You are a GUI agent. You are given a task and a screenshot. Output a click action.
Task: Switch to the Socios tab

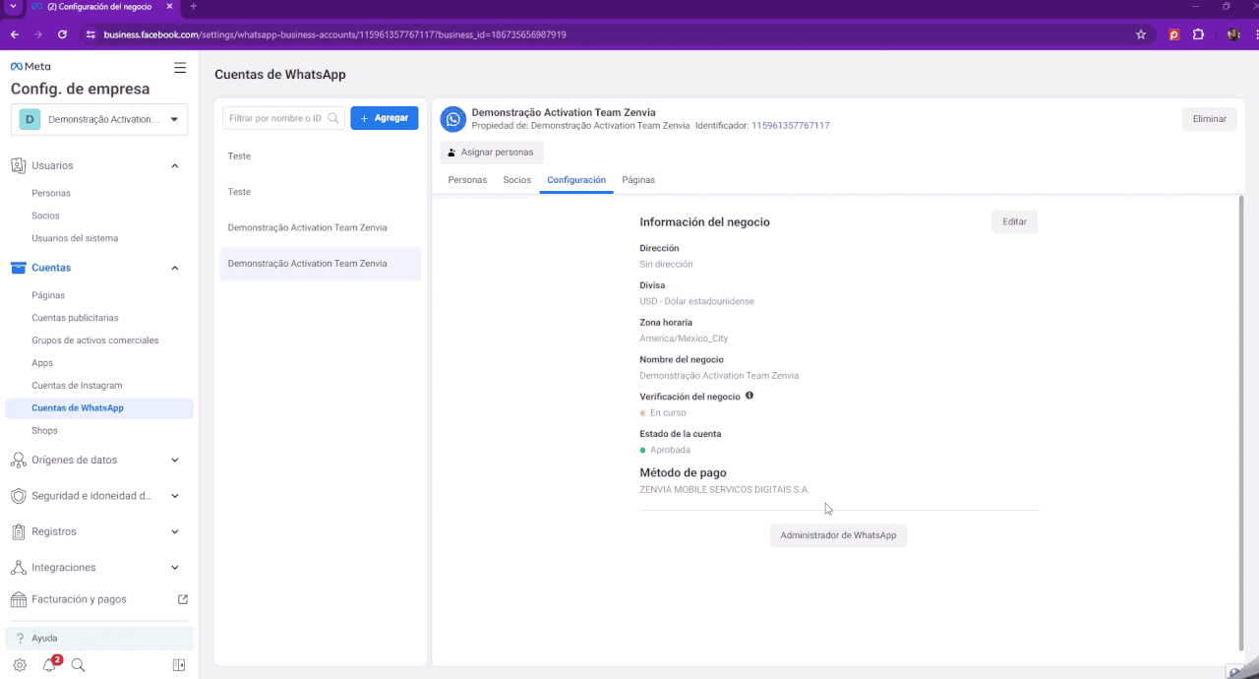517,180
